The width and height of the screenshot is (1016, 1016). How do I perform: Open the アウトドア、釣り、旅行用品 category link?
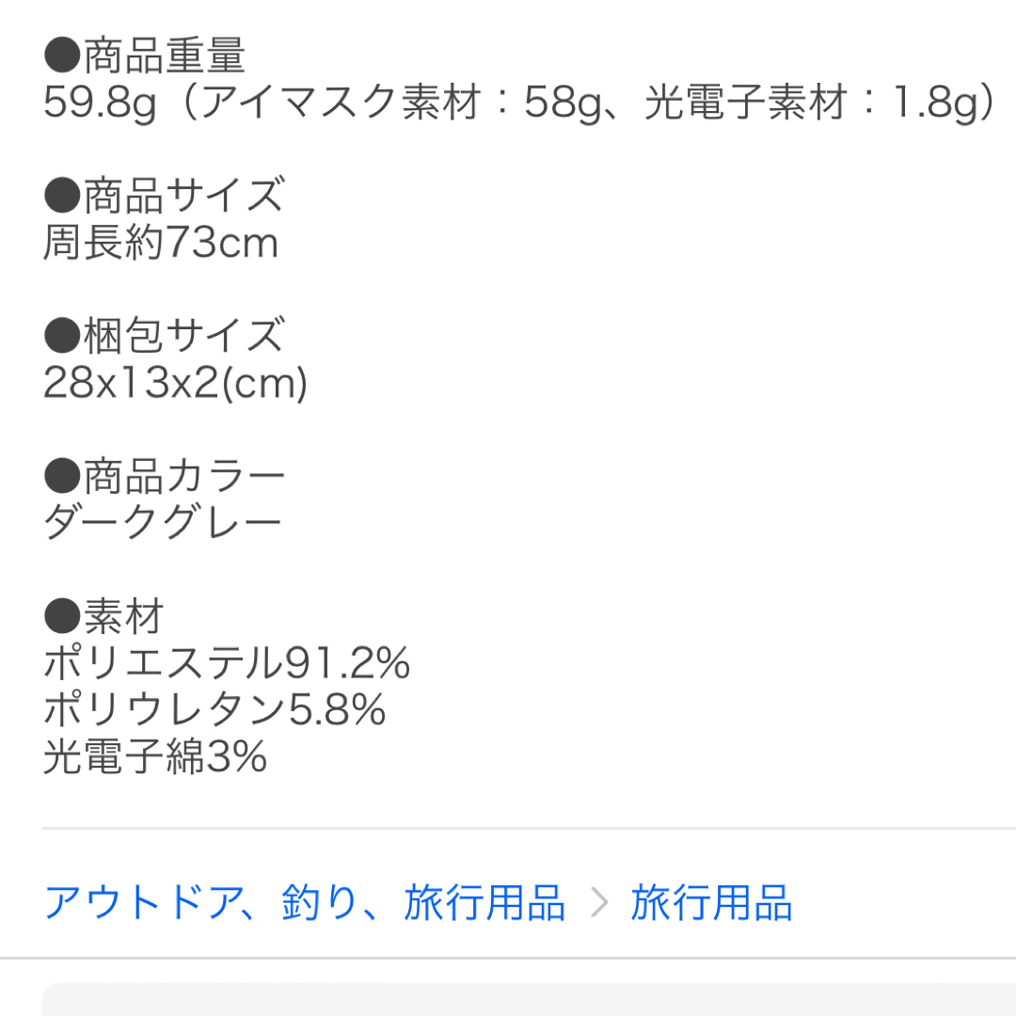point(305,902)
